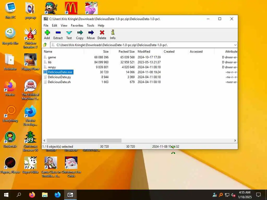This screenshot has width=267, height=200.
Task: Click the Copy toolbar icon
Action: click(x=80, y=35)
